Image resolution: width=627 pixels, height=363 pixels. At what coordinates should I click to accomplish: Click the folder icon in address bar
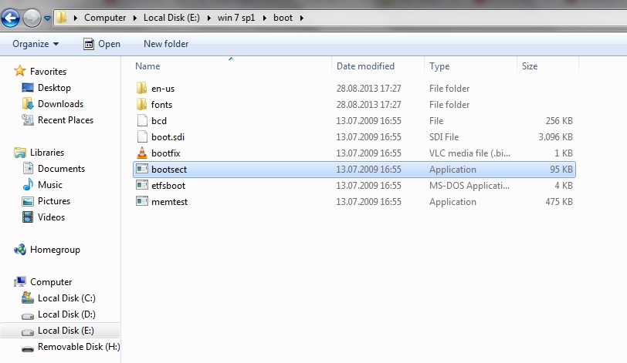click(x=61, y=18)
